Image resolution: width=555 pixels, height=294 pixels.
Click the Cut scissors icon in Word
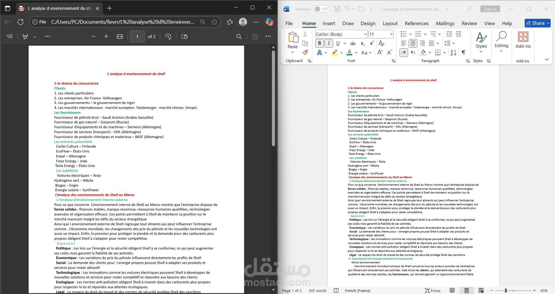[305, 34]
